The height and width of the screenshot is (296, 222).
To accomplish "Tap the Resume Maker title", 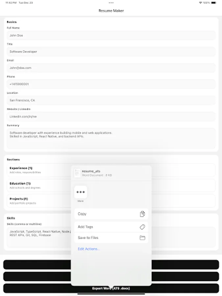I will coord(111,11).
